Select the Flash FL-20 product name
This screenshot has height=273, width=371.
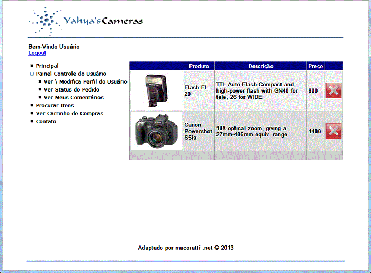click(197, 90)
